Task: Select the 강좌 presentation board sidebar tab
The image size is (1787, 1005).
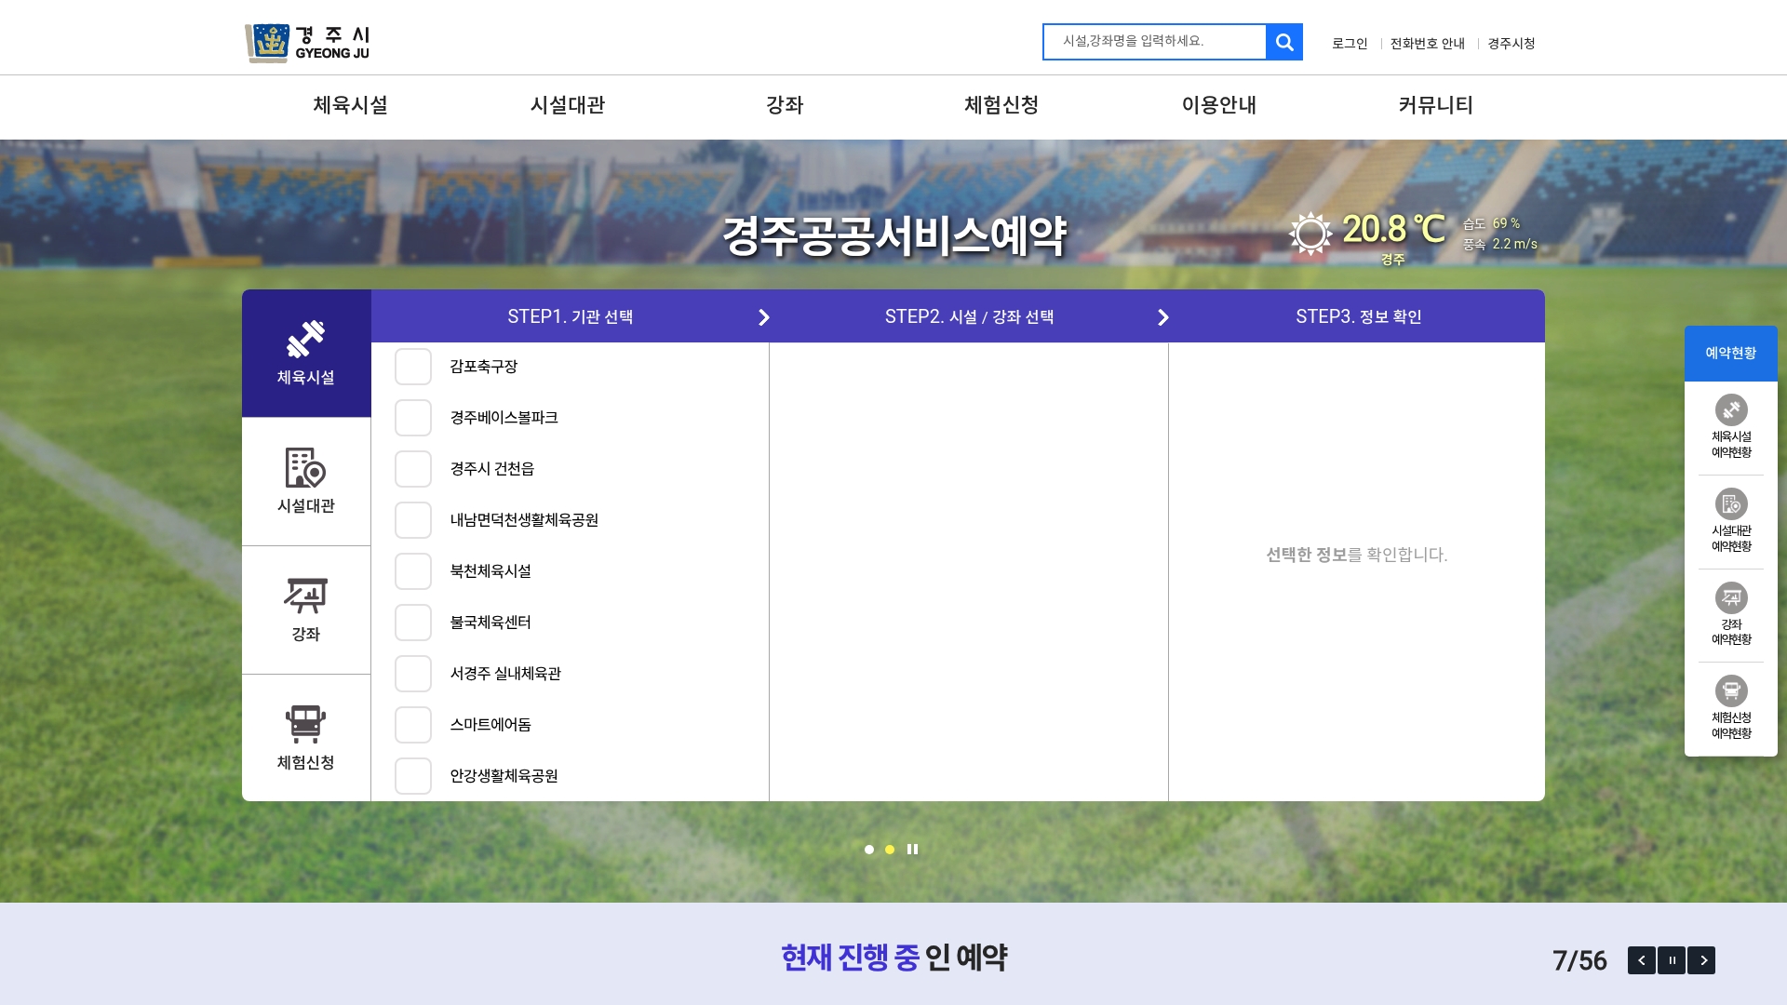Action: tap(306, 610)
